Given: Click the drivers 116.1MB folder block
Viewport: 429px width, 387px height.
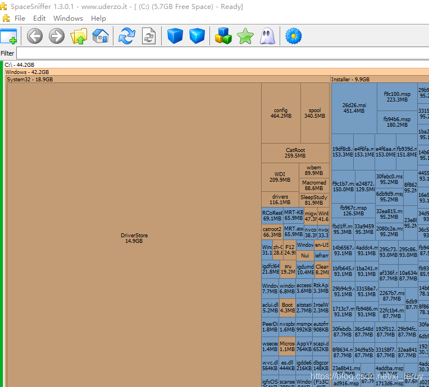Looking at the screenshot, I should [280, 200].
